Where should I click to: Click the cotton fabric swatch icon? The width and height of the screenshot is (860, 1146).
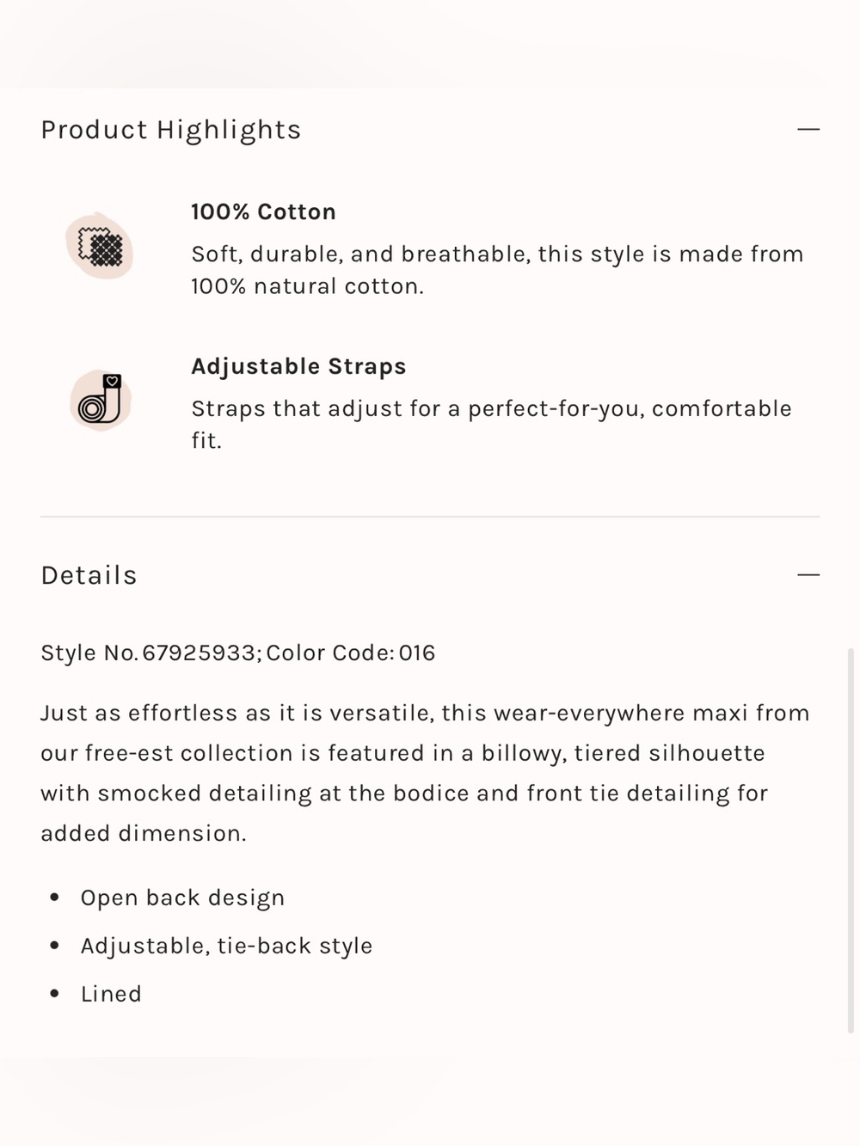(x=100, y=247)
